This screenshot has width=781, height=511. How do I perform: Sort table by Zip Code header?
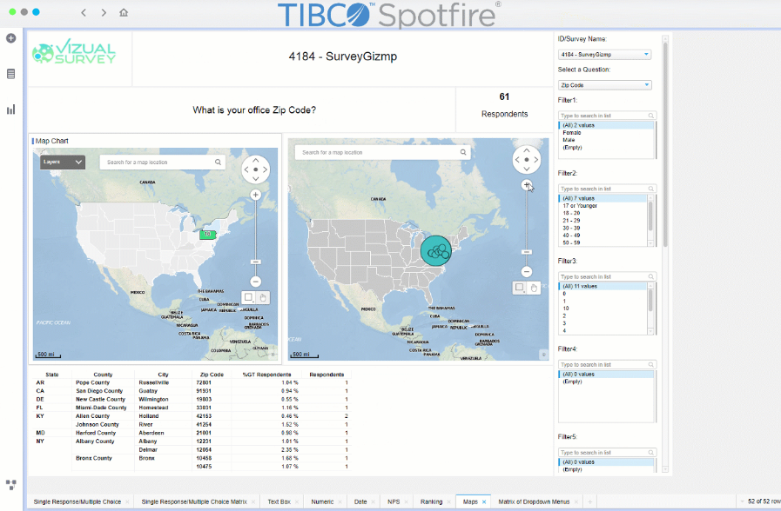coord(212,375)
